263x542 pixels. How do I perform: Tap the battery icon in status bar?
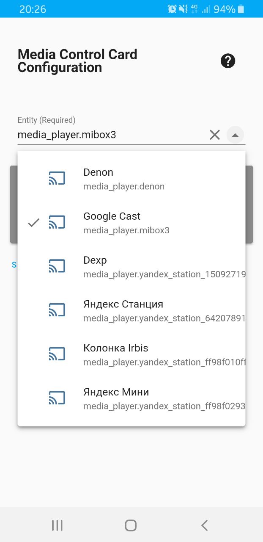tap(241, 9)
